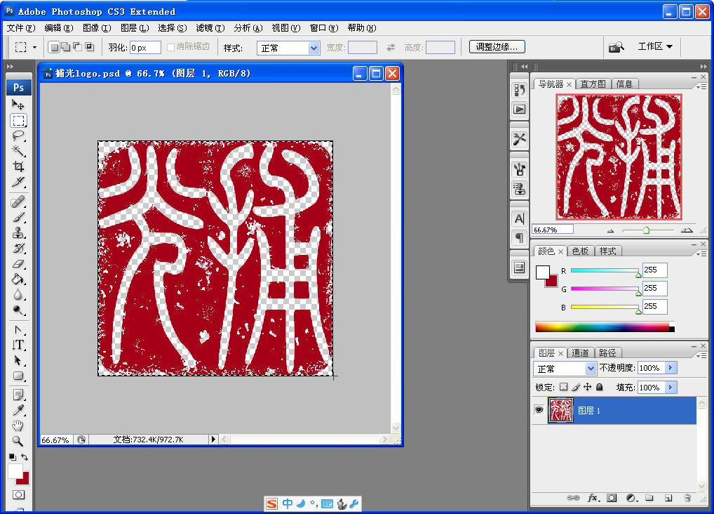714x514 pixels.
Task: Switch to the 通道 channels tab
Action: click(581, 352)
